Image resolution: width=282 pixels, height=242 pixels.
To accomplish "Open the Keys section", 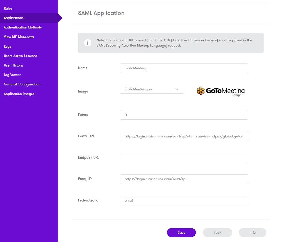I will [x=7, y=46].
